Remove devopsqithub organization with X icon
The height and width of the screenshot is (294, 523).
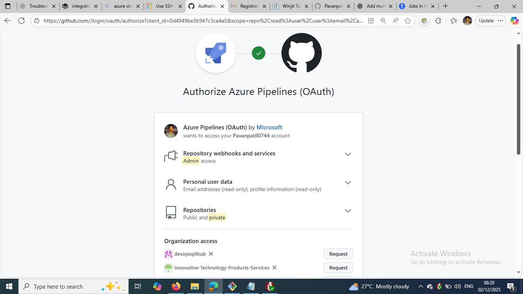point(211,254)
